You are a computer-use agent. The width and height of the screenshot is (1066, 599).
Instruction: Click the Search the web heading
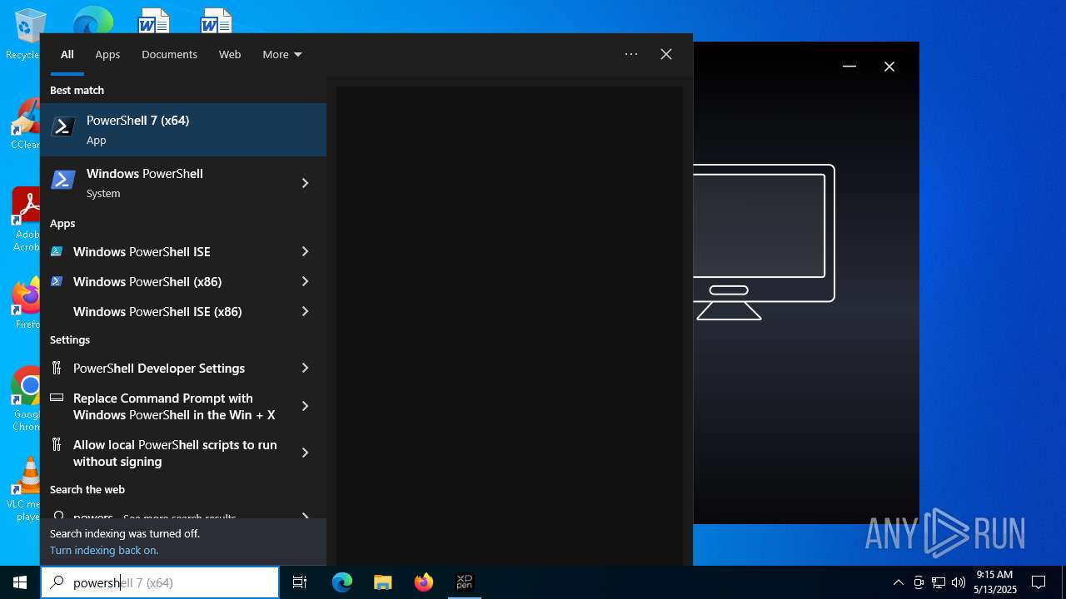tap(87, 489)
